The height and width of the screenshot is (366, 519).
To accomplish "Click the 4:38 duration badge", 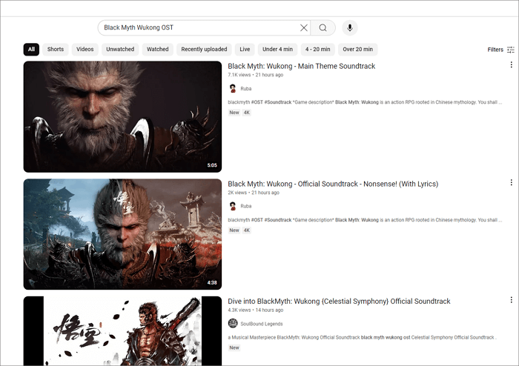I will coord(212,283).
